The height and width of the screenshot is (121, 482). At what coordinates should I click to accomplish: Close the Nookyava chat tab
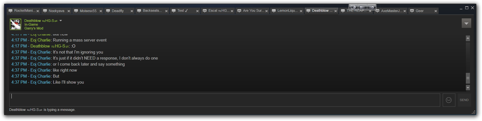(68, 11)
